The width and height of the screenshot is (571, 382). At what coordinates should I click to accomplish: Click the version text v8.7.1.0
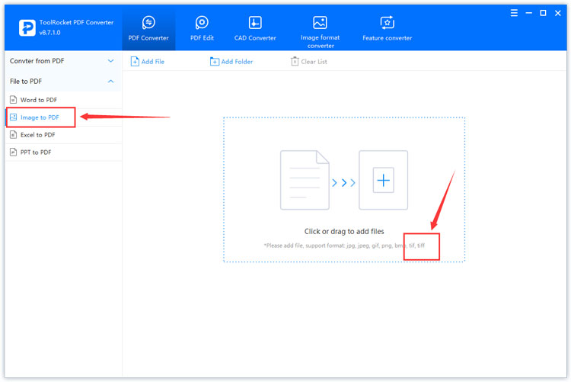click(50, 33)
